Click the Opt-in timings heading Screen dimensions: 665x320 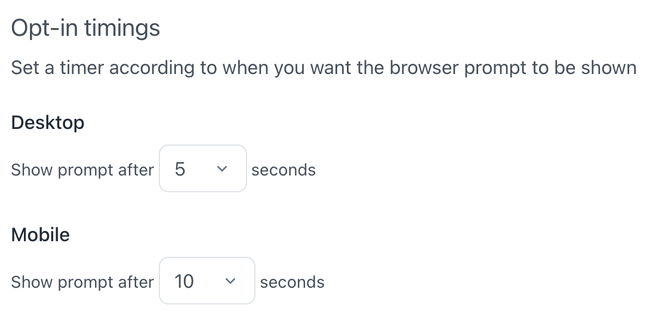85,28
